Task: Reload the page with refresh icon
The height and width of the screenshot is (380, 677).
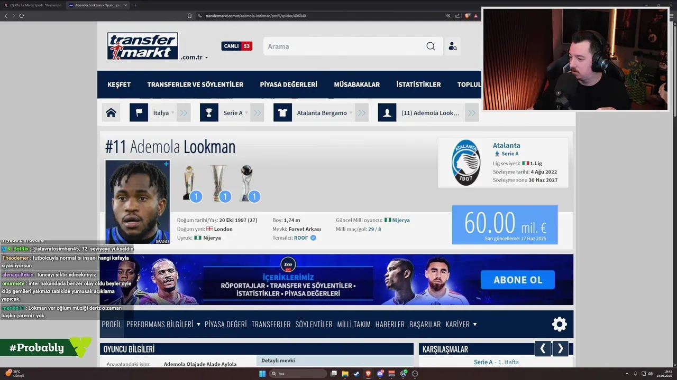Action: (21, 16)
